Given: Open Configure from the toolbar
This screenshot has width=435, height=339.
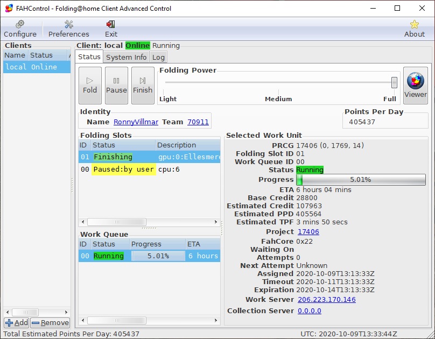Looking at the screenshot, I should pos(20,29).
